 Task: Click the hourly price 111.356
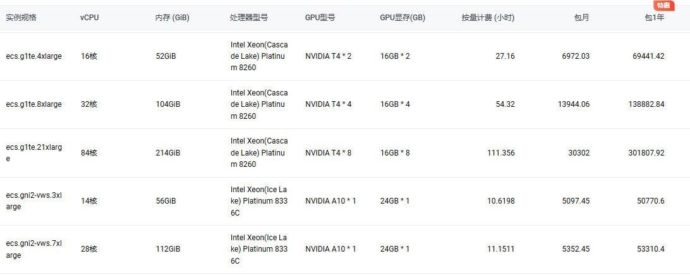coord(501,153)
